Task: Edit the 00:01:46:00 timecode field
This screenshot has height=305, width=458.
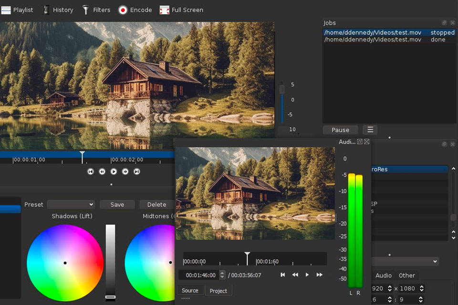Action: 199,275
